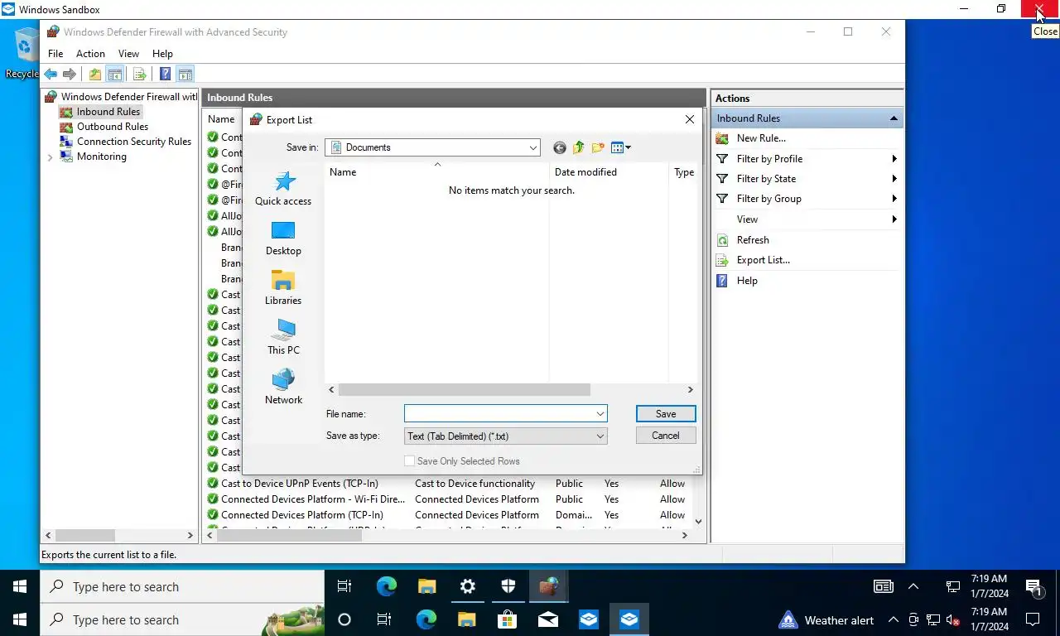The width and height of the screenshot is (1060, 636).
Task: Open the View menu in the menu bar
Action: pos(128,54)
